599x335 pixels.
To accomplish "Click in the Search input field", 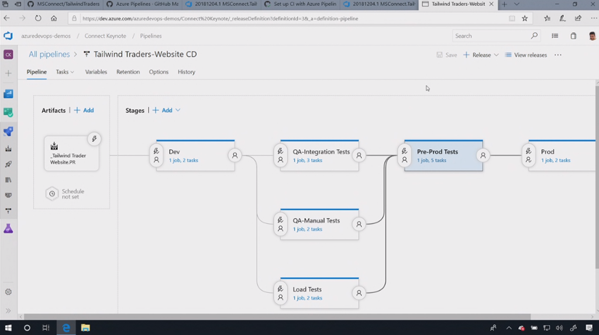I will click(x=491, y=36).
